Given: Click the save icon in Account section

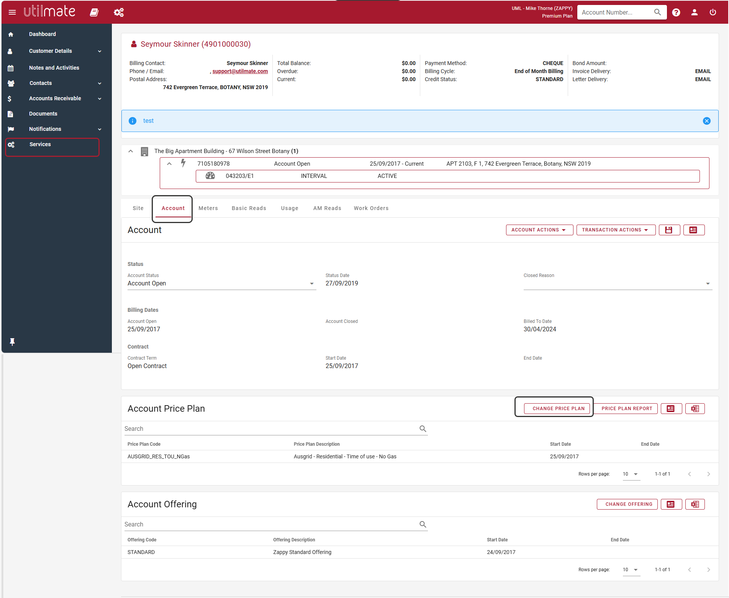Looking at the screenshot, I should click(669, 230).
